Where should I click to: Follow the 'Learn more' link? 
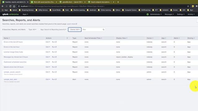click(72, 24)
